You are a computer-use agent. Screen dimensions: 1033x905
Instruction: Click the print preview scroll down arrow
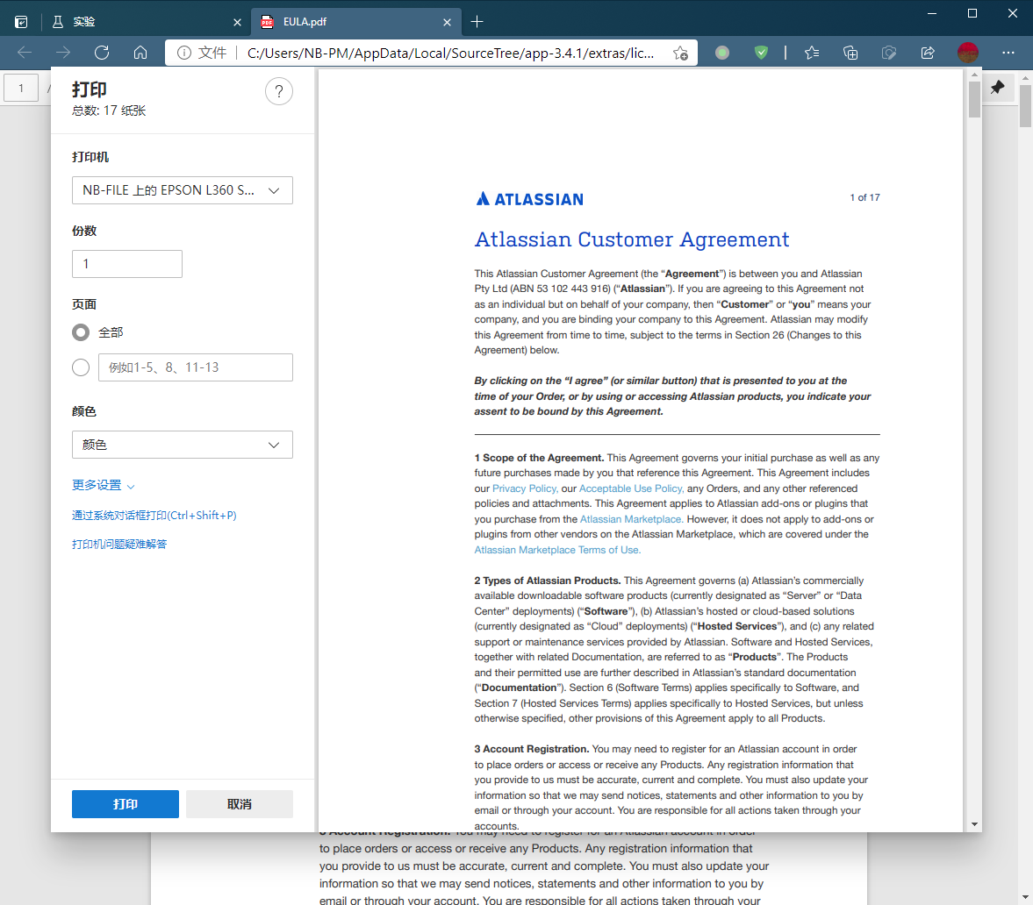tap(974, 824)
